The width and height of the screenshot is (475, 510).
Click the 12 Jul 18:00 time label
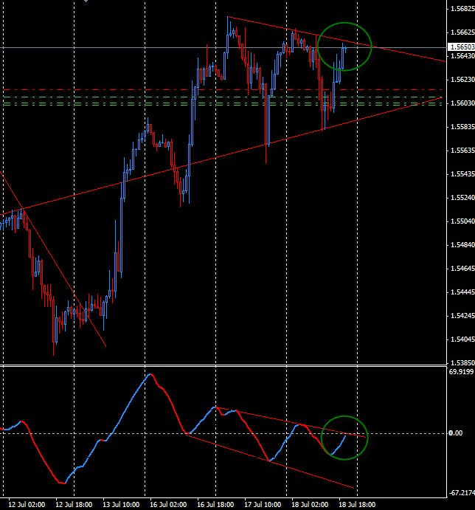pyautogui.click(x=74, y=505)
